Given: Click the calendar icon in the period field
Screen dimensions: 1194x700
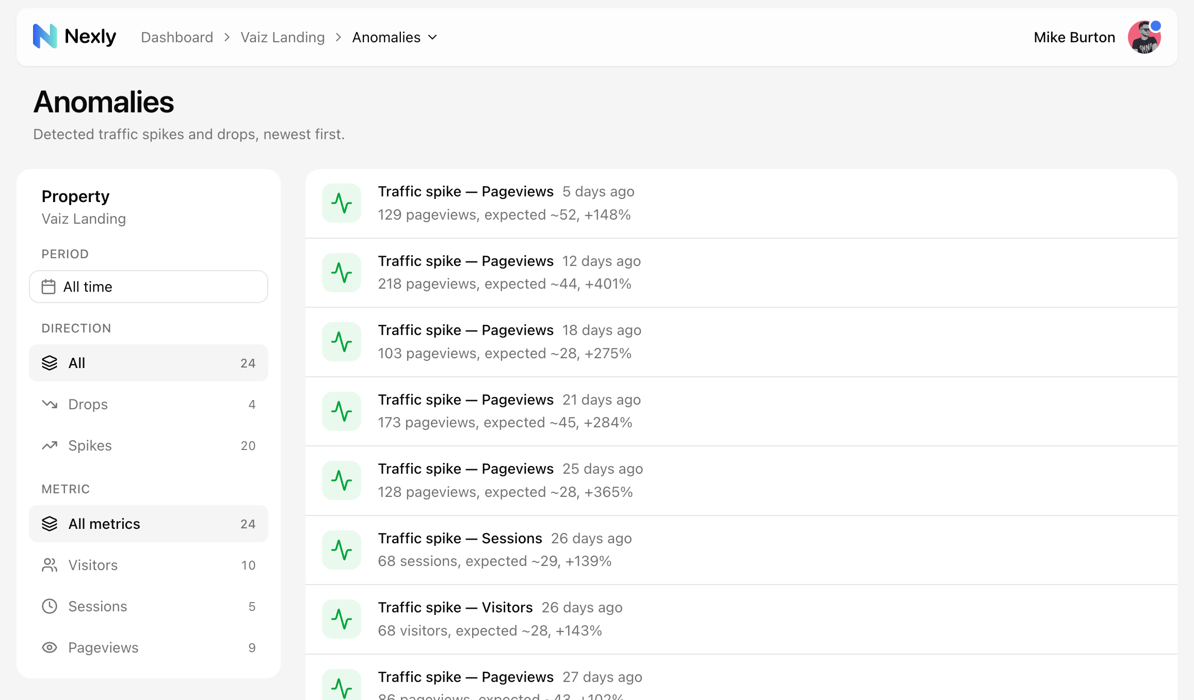Looking at the screenshot, I should pos(49,287).
